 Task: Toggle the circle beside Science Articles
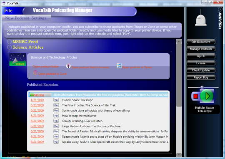point(9,47)
